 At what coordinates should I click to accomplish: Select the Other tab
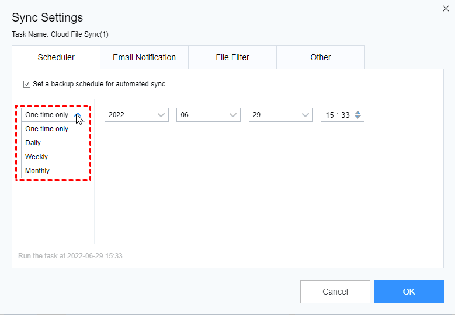321,57
